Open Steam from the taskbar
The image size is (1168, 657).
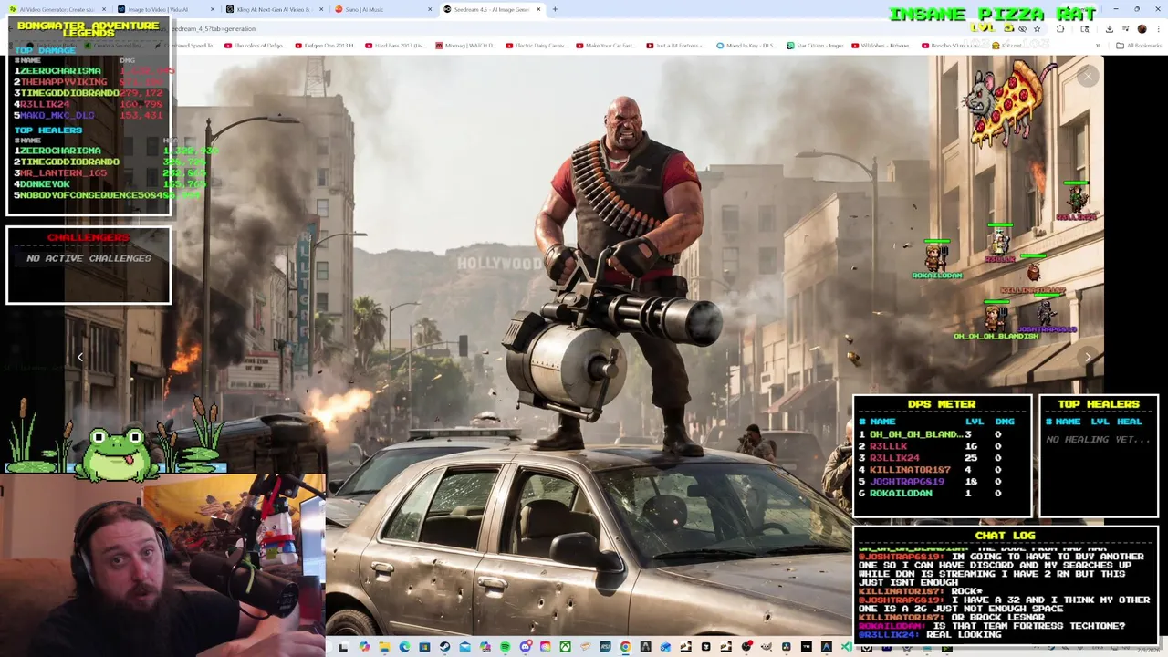coord(444,647)
